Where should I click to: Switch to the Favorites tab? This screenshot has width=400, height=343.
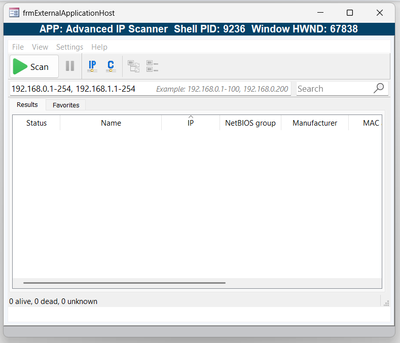(x=66, y=105)
